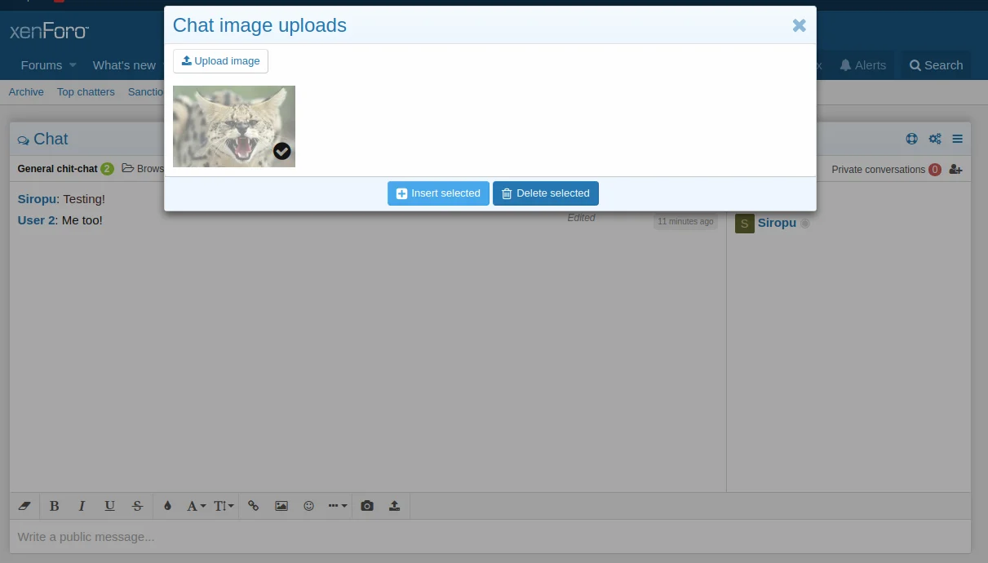
Task: Open chat settings gears icon
Action: click(935, 139)
